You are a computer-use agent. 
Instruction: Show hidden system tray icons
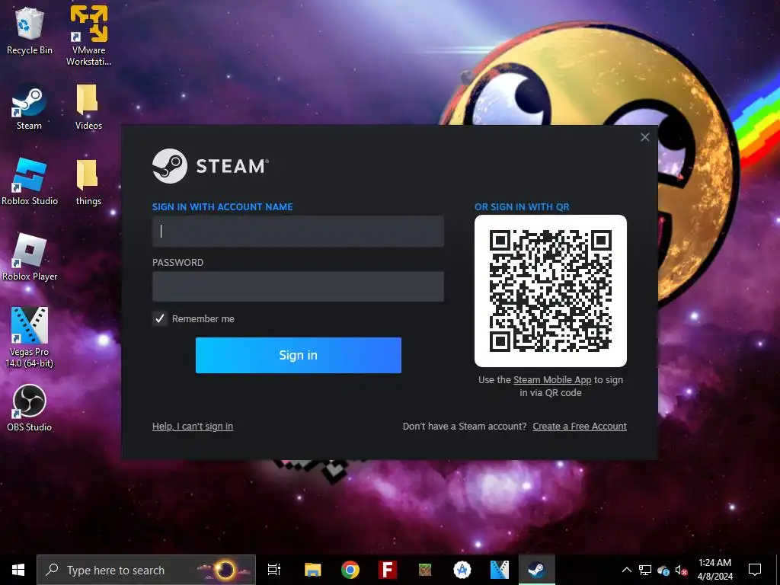(627, 570)
